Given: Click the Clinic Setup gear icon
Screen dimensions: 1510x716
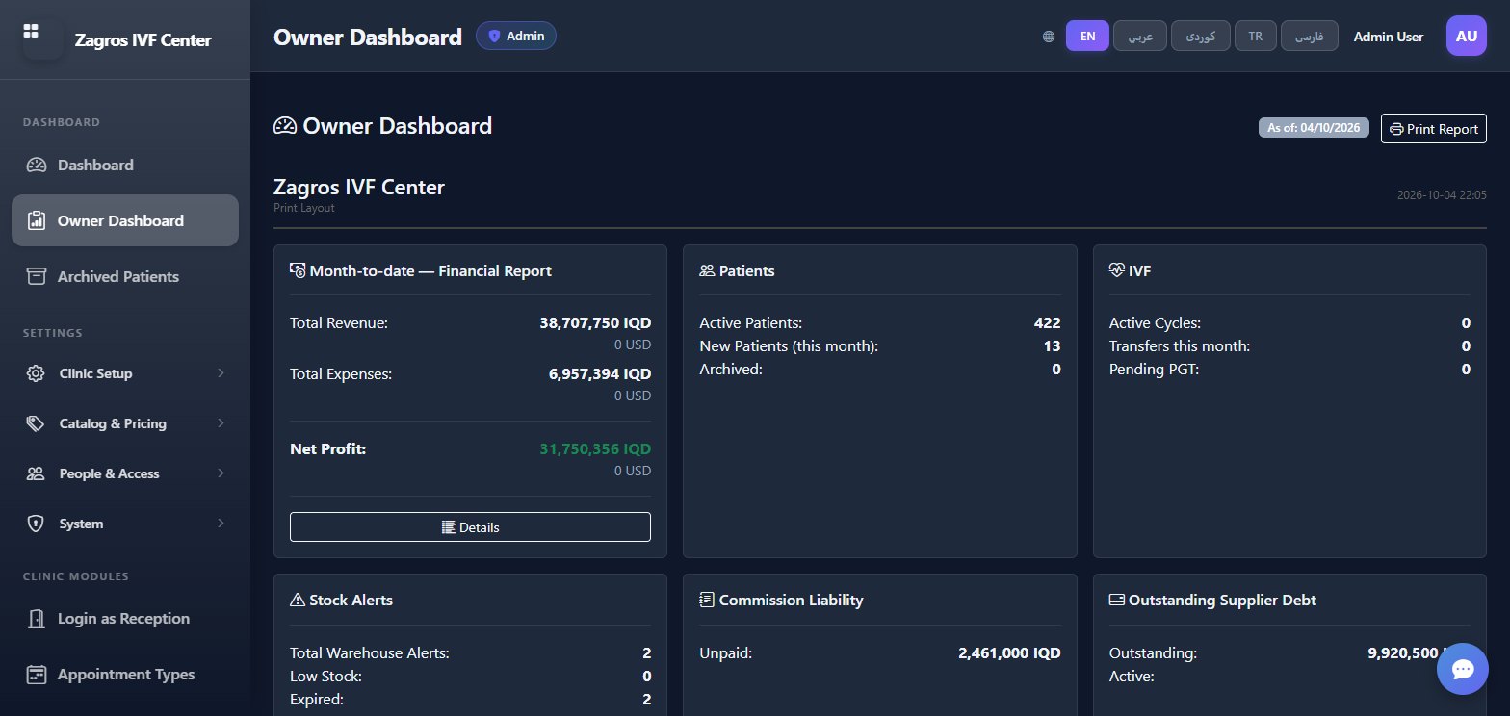Looking at the screenshot, I should point(36,373).
